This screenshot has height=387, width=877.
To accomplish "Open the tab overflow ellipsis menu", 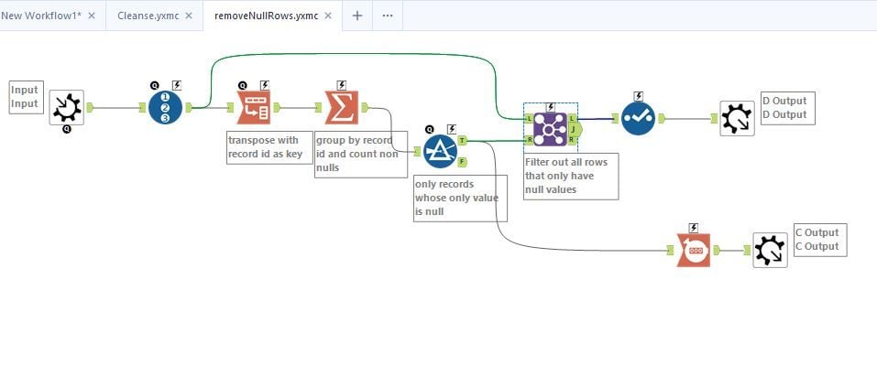I will click(388, 16).
